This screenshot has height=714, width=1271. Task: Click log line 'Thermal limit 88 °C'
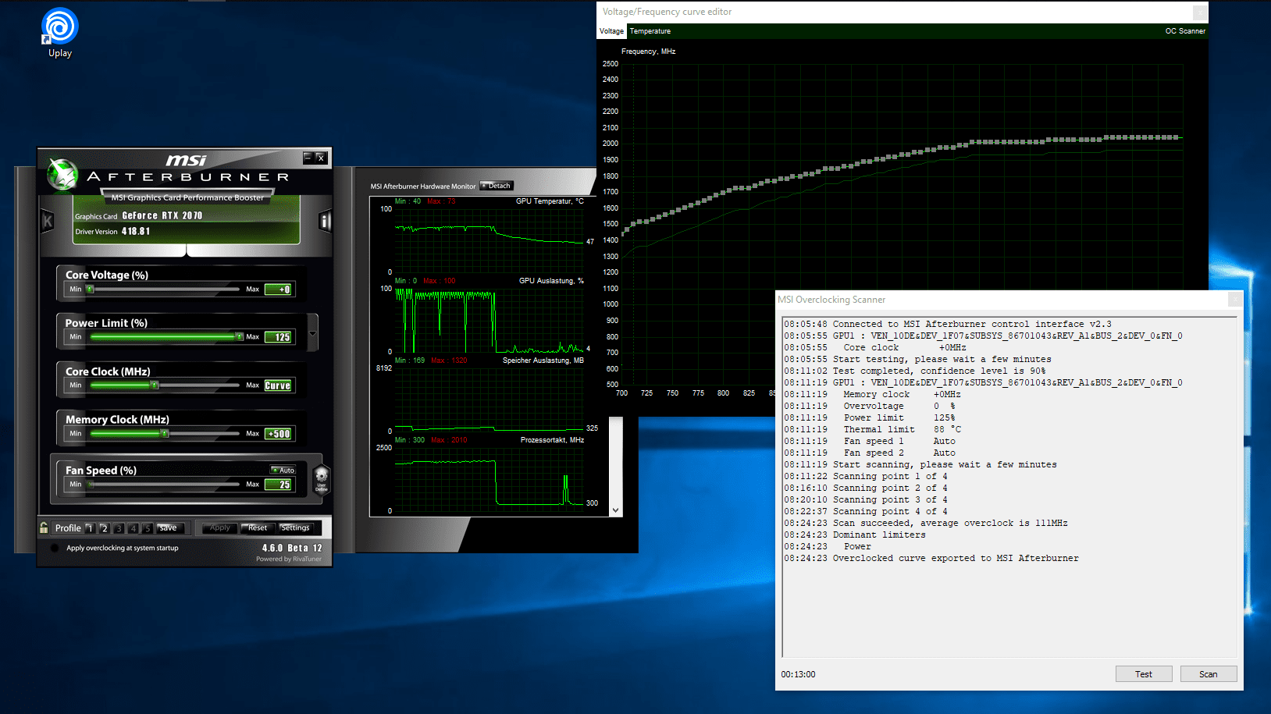point(873,429)
